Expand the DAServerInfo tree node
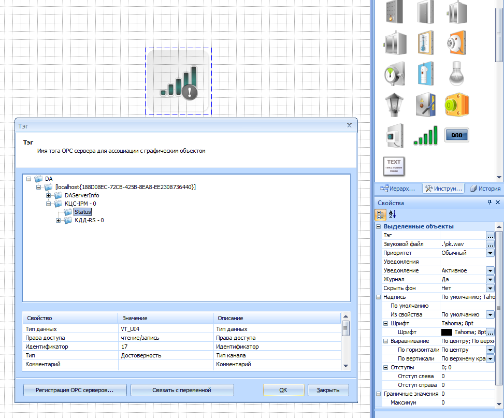Screen dimensions: 504x418 click(x=49, y=195)
